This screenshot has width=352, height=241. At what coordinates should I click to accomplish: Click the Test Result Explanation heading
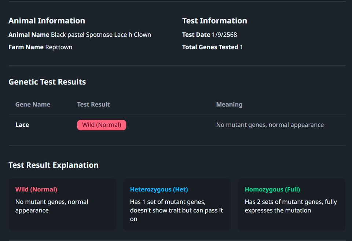[x=53, y=165]
